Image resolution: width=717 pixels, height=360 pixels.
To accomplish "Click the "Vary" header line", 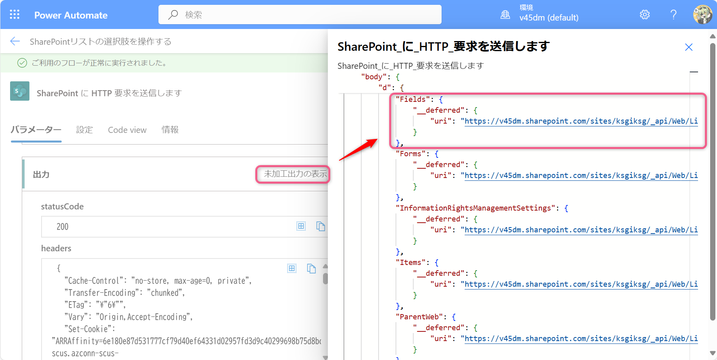I will point(129,317).
